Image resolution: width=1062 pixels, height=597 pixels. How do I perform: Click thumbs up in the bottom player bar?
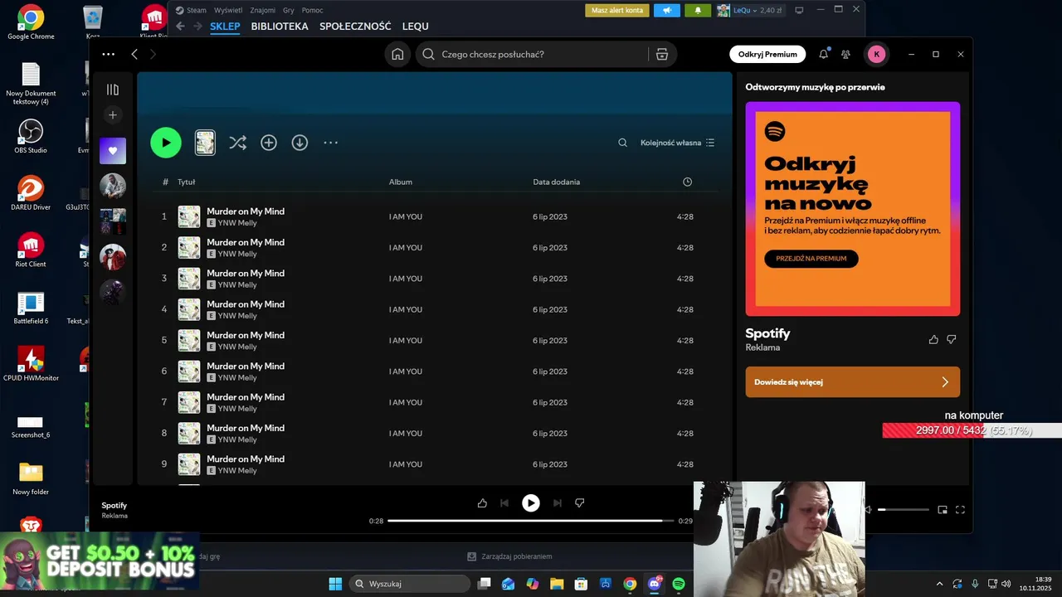coord(482,502)
